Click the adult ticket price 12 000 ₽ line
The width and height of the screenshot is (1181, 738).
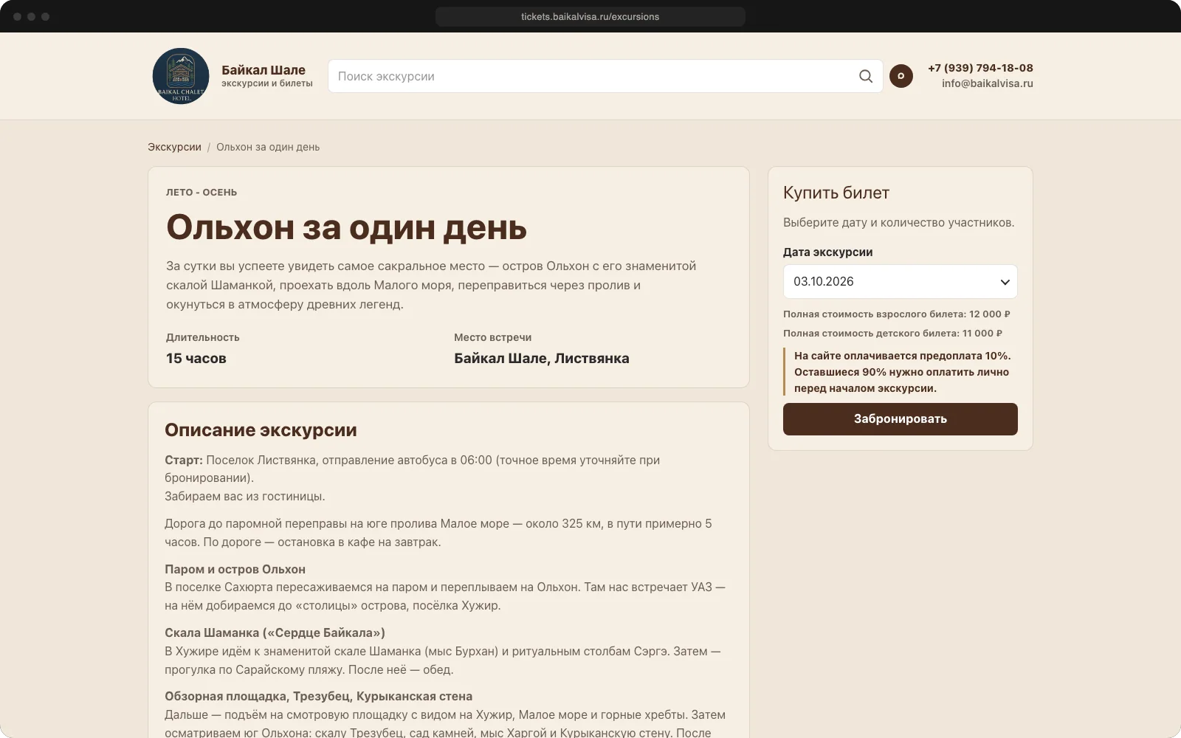point(897,314)
